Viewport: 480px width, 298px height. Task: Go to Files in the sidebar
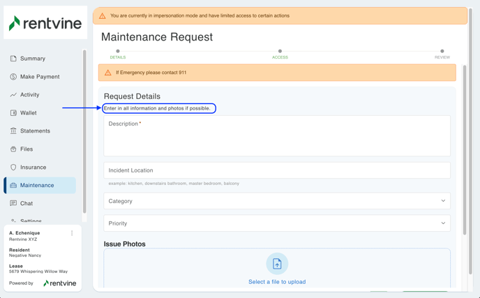pos(27,149)
